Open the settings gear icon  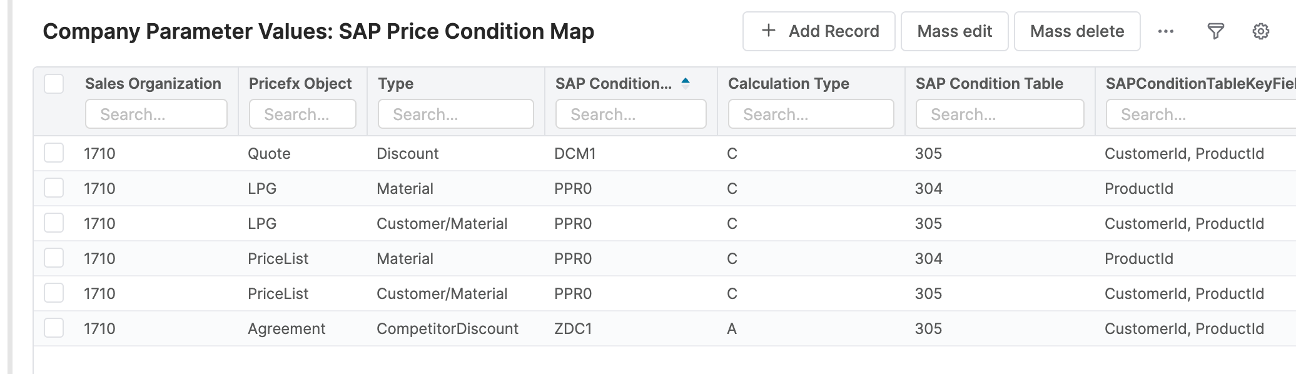tap(1261, 31)
